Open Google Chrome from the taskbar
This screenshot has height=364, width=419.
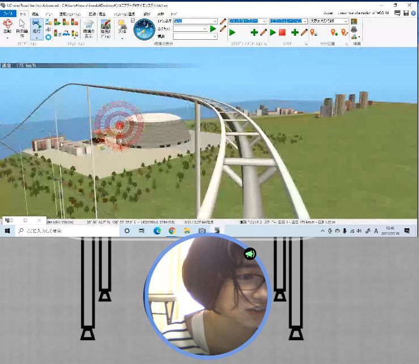pos(172,231)
